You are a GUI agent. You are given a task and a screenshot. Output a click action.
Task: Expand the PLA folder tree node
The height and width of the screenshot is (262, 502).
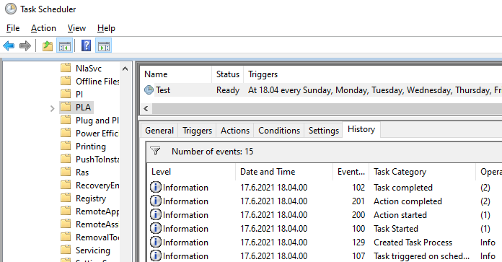tap(53, 109)
